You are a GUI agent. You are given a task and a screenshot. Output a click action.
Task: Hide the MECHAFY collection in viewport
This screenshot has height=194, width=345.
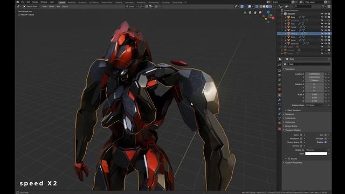click(326, 13)
